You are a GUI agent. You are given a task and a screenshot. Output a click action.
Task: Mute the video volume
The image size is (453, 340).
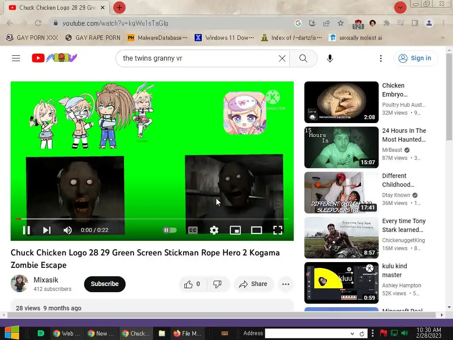(67, 230)
